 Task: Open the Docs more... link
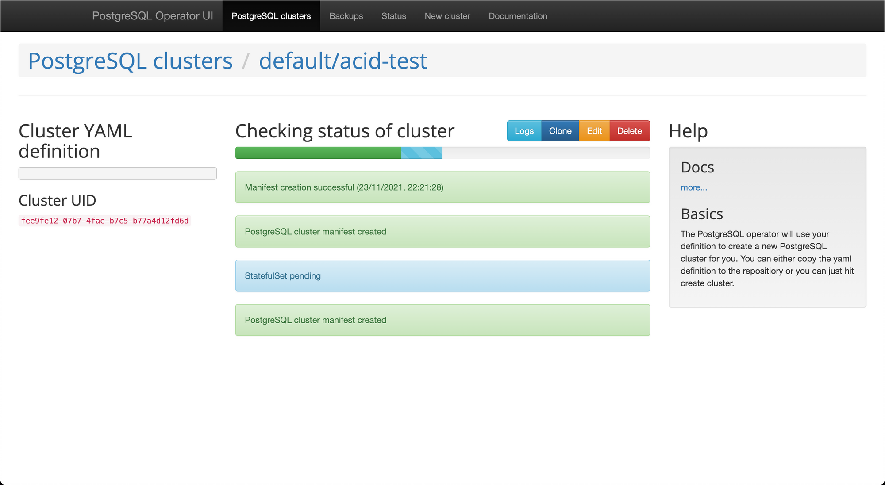coord(693,187)
